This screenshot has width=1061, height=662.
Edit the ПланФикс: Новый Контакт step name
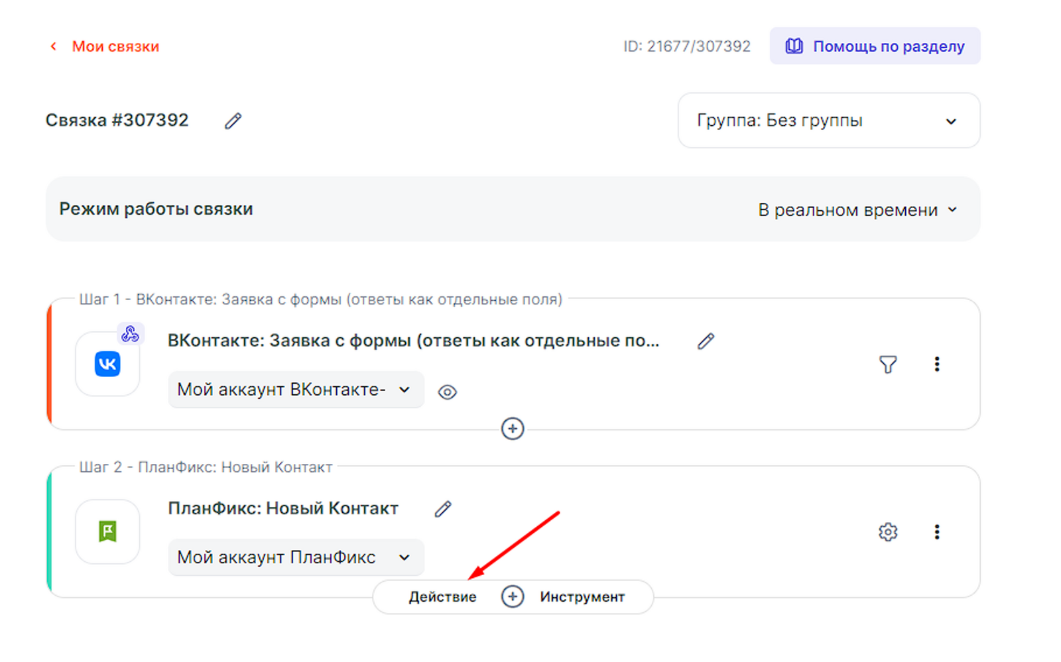[443, 509]
